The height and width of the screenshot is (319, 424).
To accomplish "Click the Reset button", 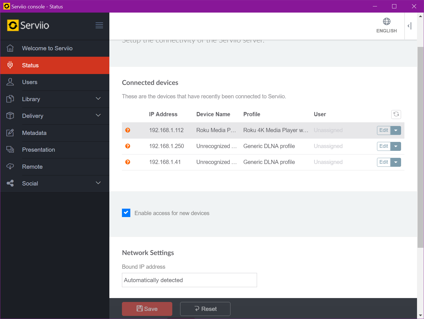I will [205, 309].
